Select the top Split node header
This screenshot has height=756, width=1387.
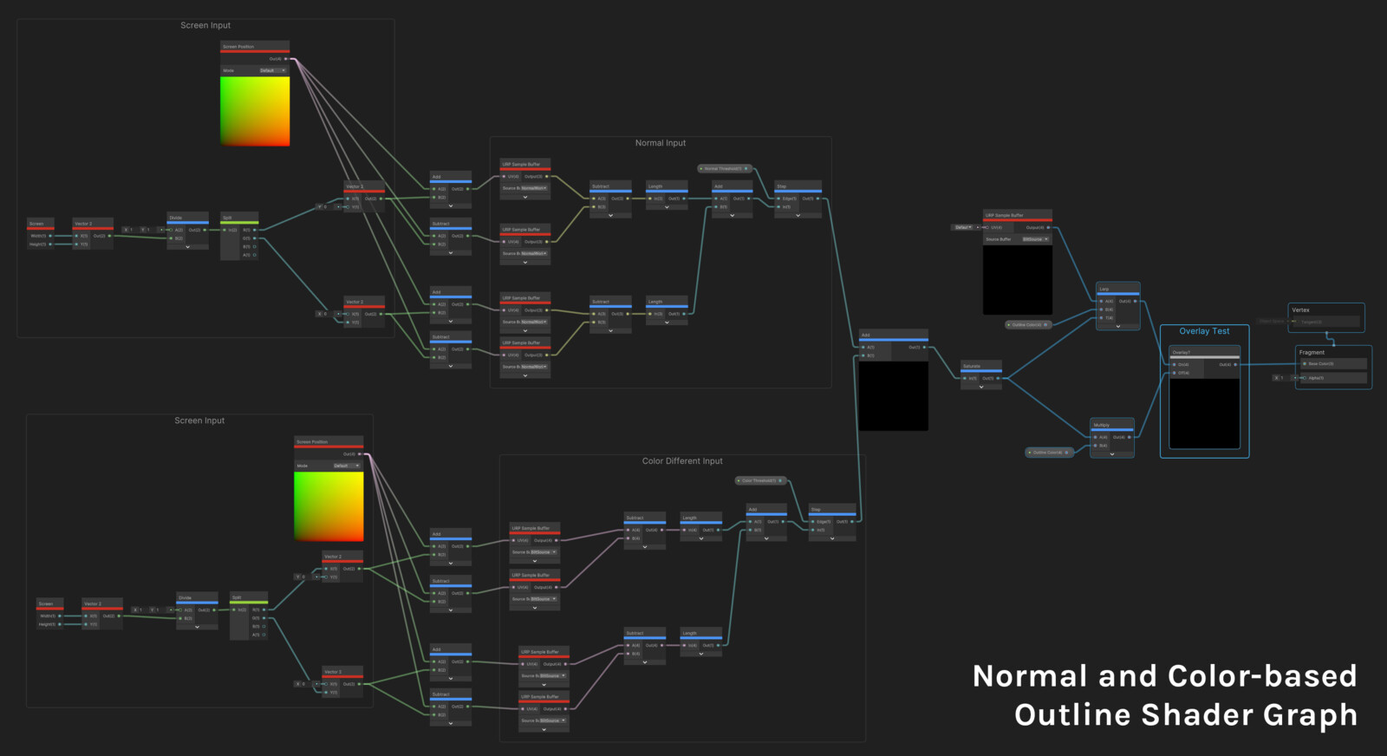click(239, 218)
